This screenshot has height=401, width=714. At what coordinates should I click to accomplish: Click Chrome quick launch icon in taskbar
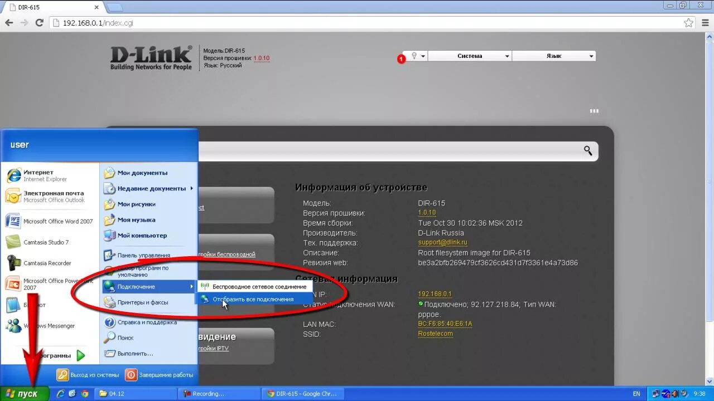85,394
